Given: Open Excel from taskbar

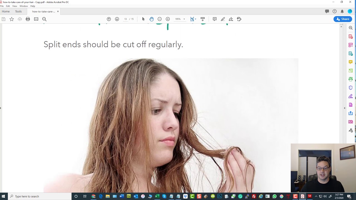Looking at the screenshot, I should pos(157,196).
